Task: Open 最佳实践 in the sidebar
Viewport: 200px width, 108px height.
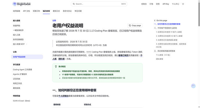Action: click(17, 88)
